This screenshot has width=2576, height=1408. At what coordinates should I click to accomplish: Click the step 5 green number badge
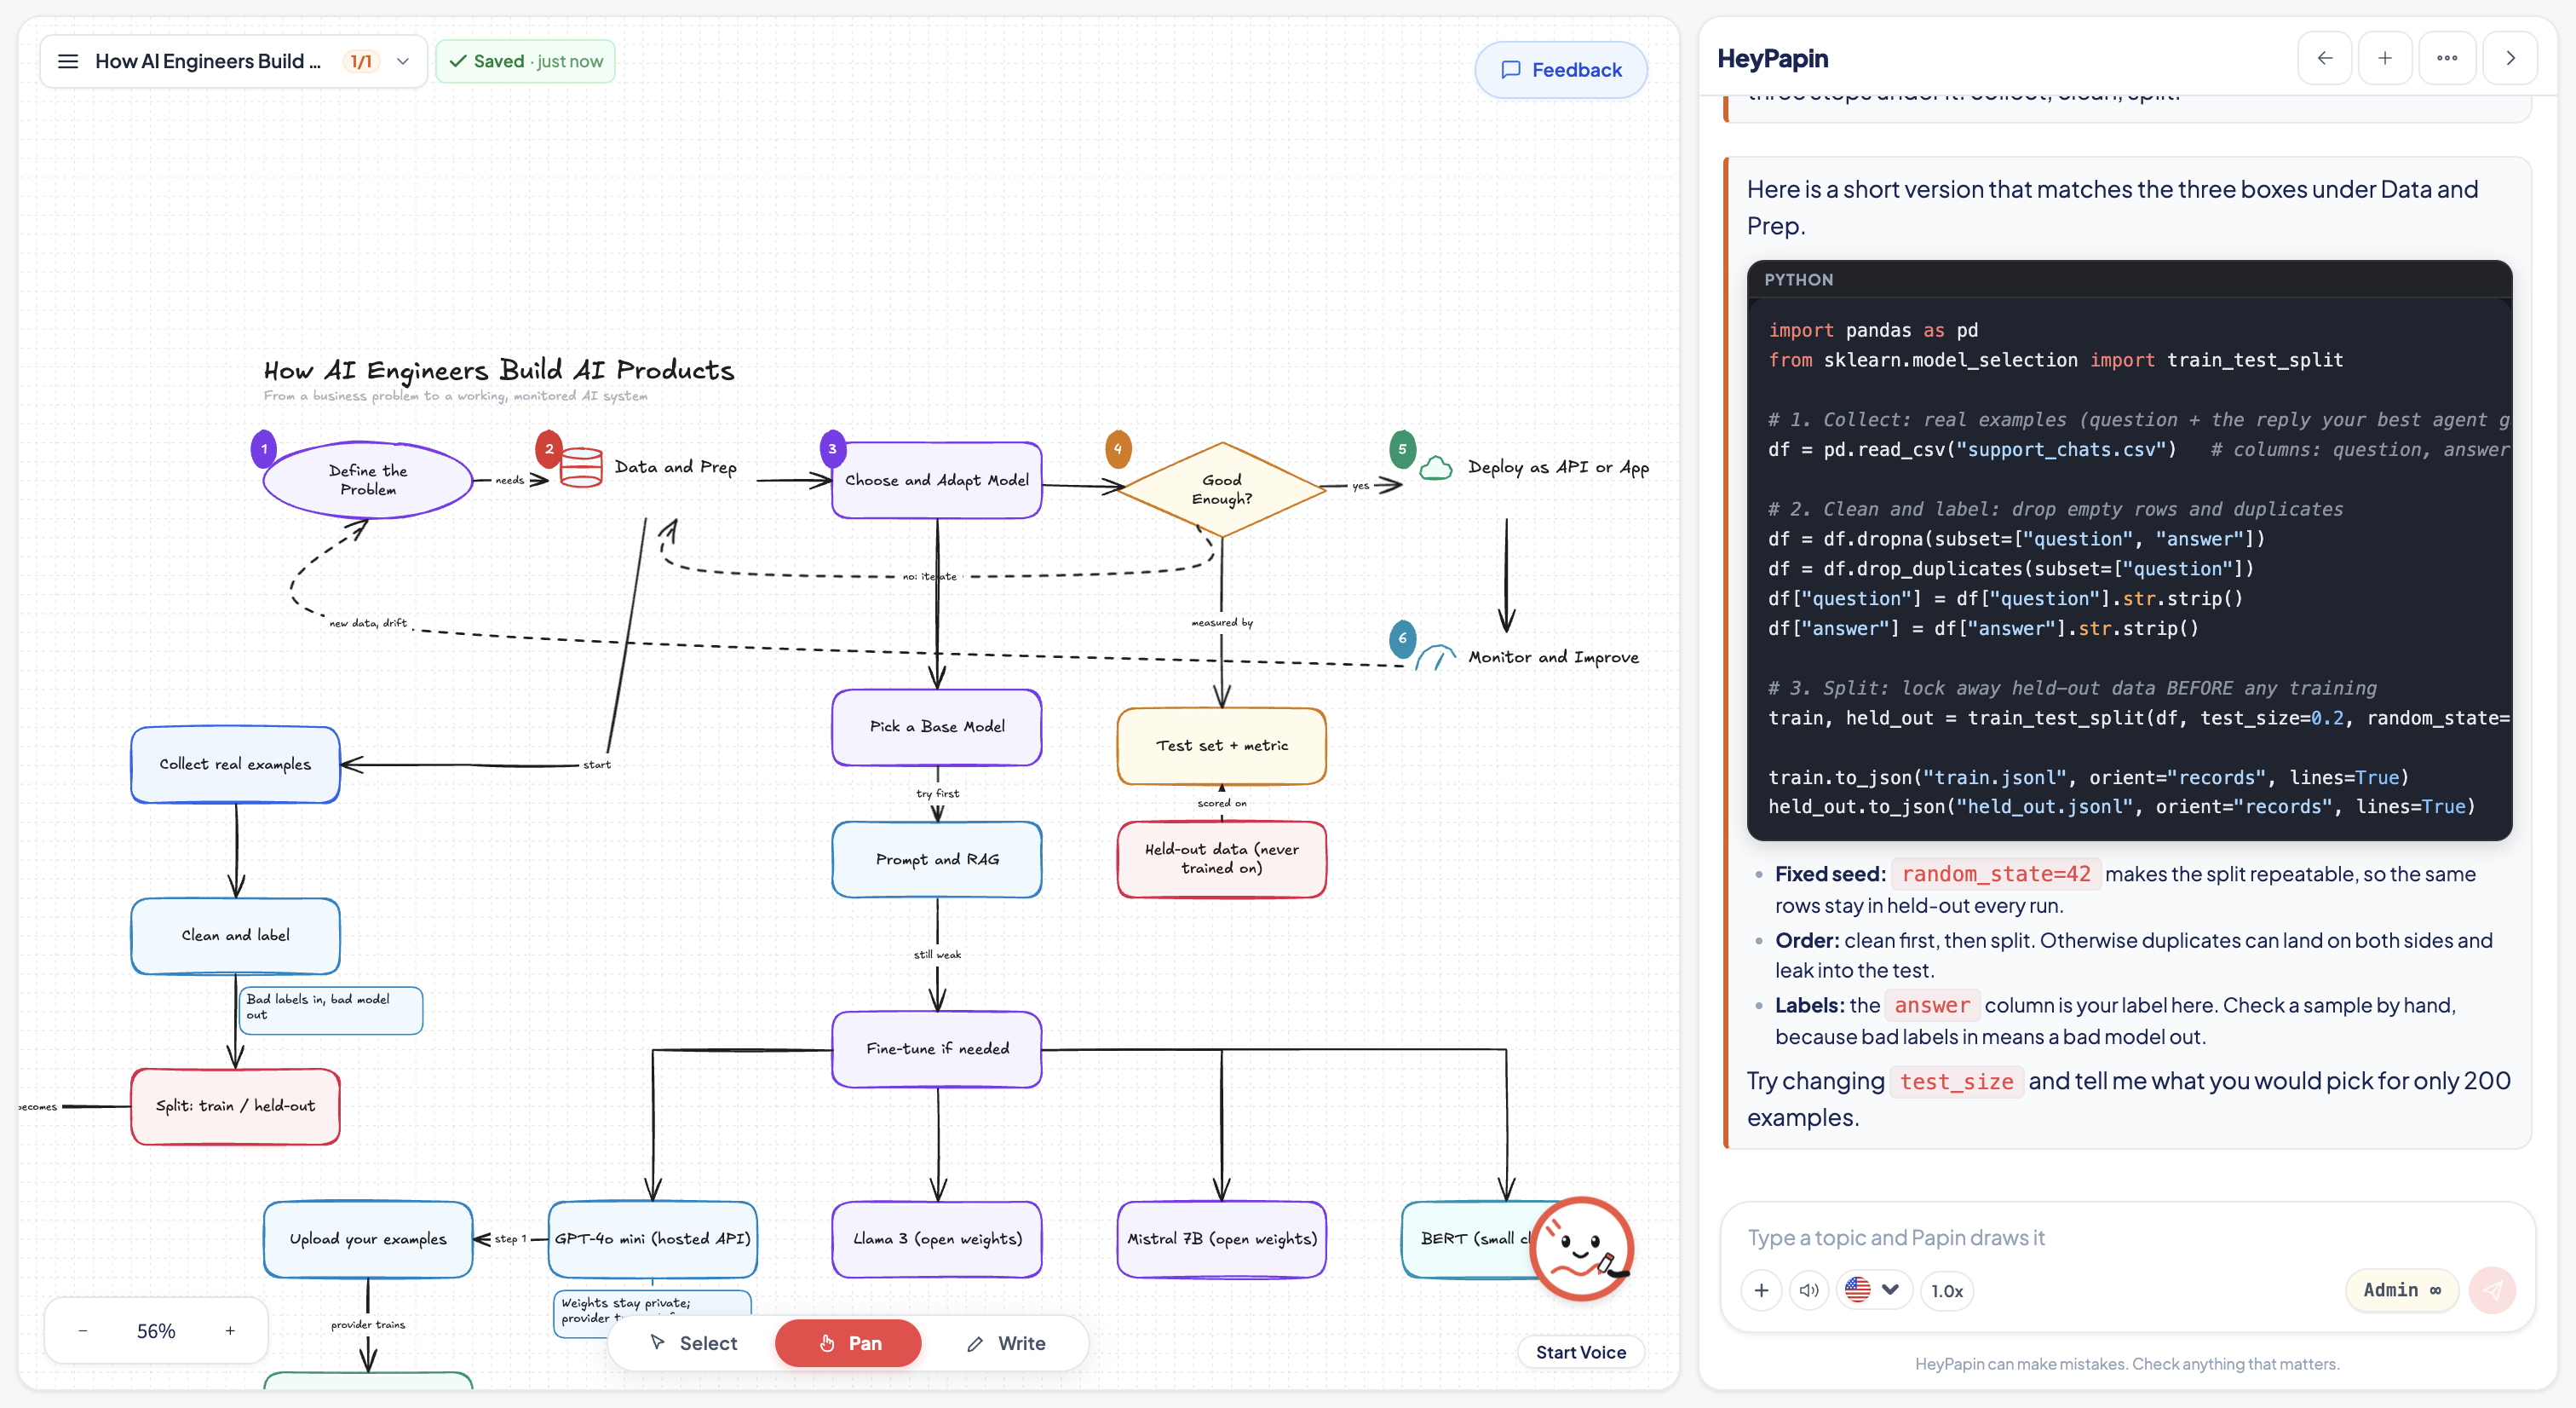point(1403,449)
